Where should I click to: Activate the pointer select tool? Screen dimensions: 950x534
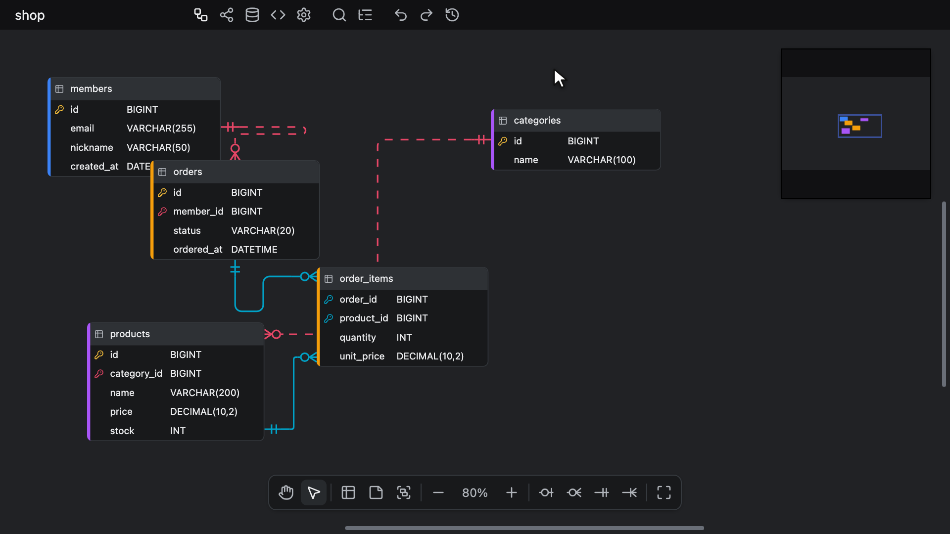click(314, 492)
